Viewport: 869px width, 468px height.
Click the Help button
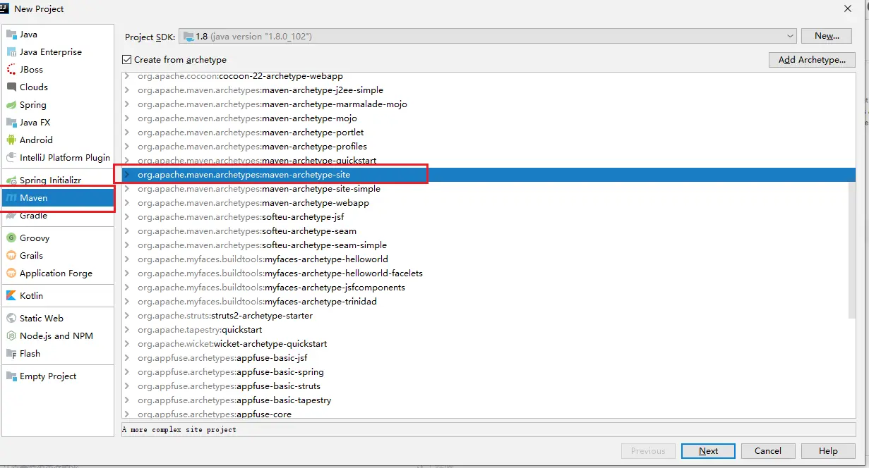(828, 451)
